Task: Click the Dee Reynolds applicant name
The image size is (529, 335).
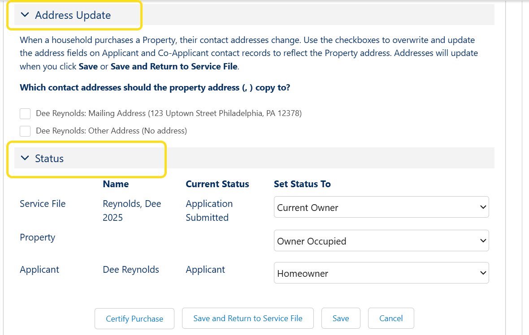Action: [131, 270]
